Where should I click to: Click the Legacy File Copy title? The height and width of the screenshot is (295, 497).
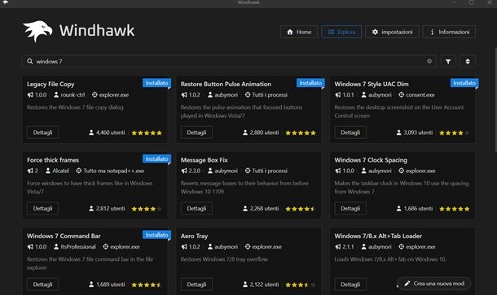[x=51, y=84]
